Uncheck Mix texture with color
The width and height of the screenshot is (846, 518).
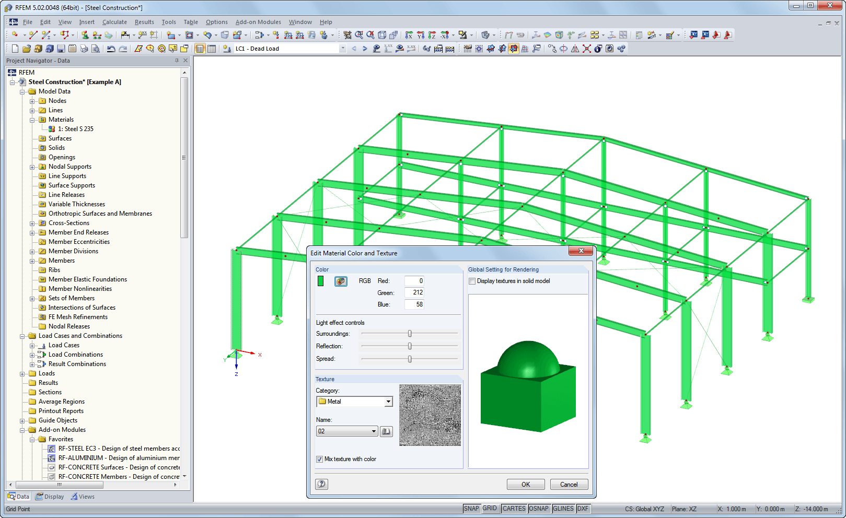[319, 459]
